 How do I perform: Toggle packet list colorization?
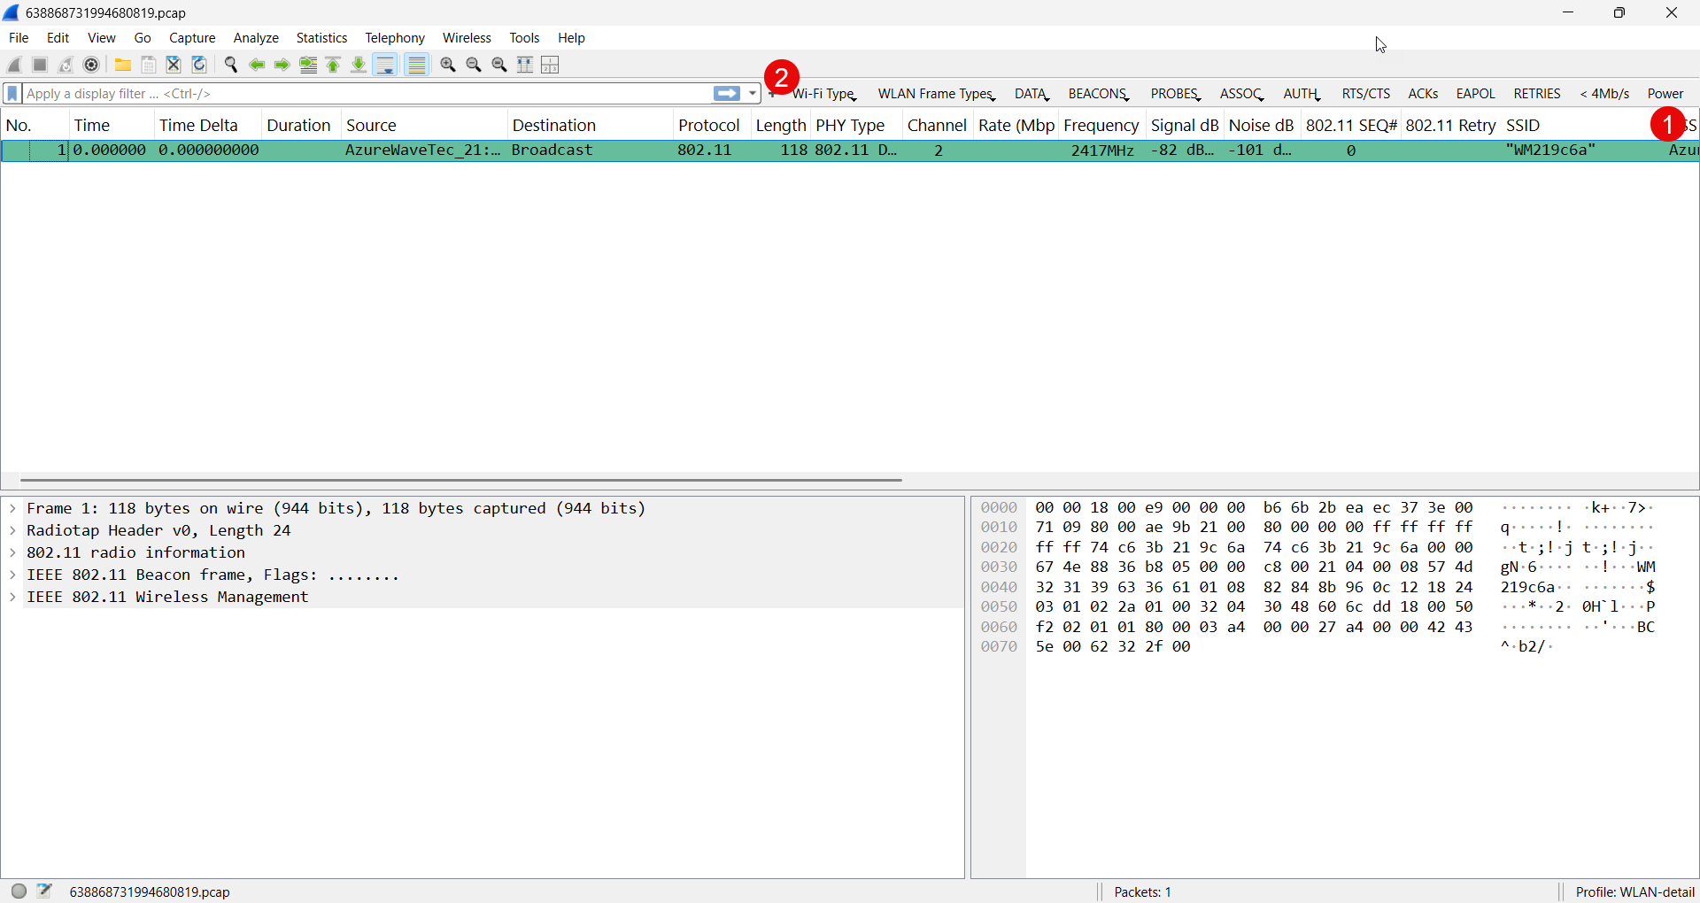[x=417, y=65]
